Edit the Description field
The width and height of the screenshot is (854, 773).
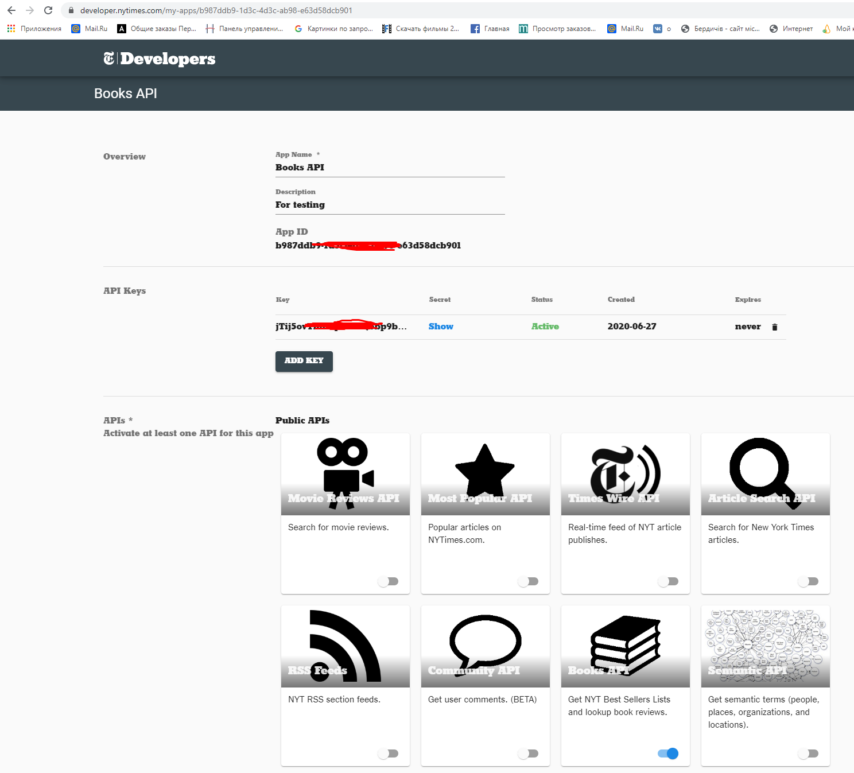point(390,205)
